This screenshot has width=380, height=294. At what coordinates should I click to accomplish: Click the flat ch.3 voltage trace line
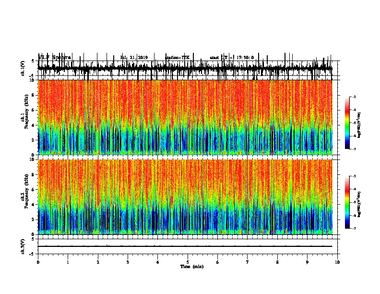(185, 246)
